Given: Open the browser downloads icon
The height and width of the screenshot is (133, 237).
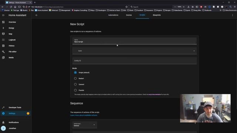Looking at the screenshot, I should 188,7.
